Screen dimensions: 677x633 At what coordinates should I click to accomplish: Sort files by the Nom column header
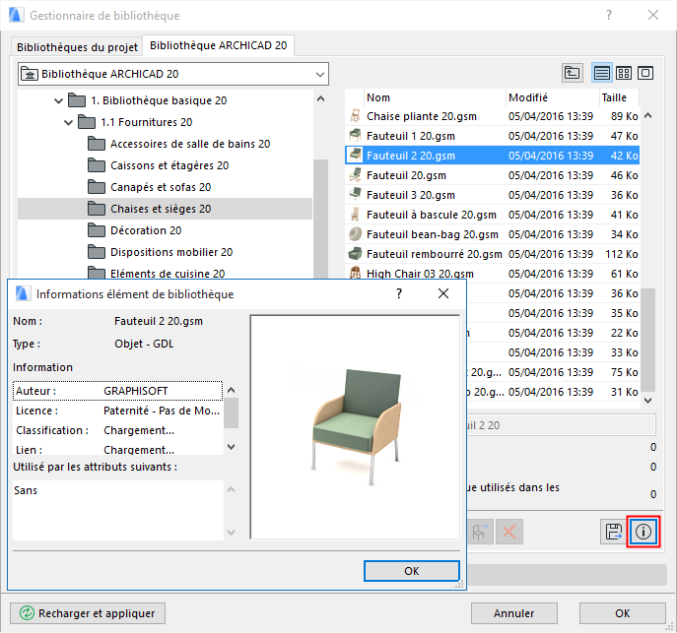(x=435, y=97)
